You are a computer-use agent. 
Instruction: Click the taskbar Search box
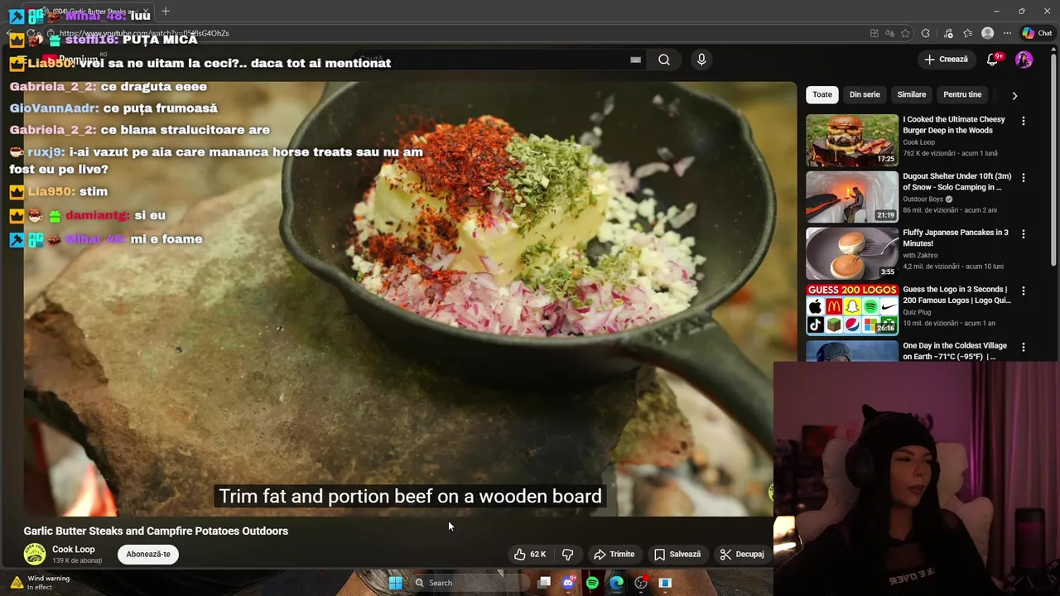pyautogui.click(x=470, y=583)
